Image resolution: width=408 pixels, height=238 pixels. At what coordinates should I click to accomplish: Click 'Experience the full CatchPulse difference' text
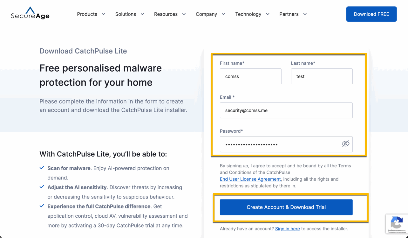[99, 206]
